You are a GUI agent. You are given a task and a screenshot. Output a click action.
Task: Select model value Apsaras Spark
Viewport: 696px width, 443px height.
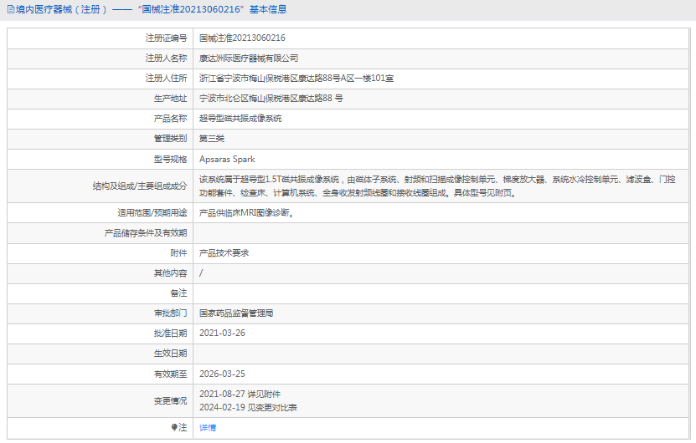coord(227,159)
